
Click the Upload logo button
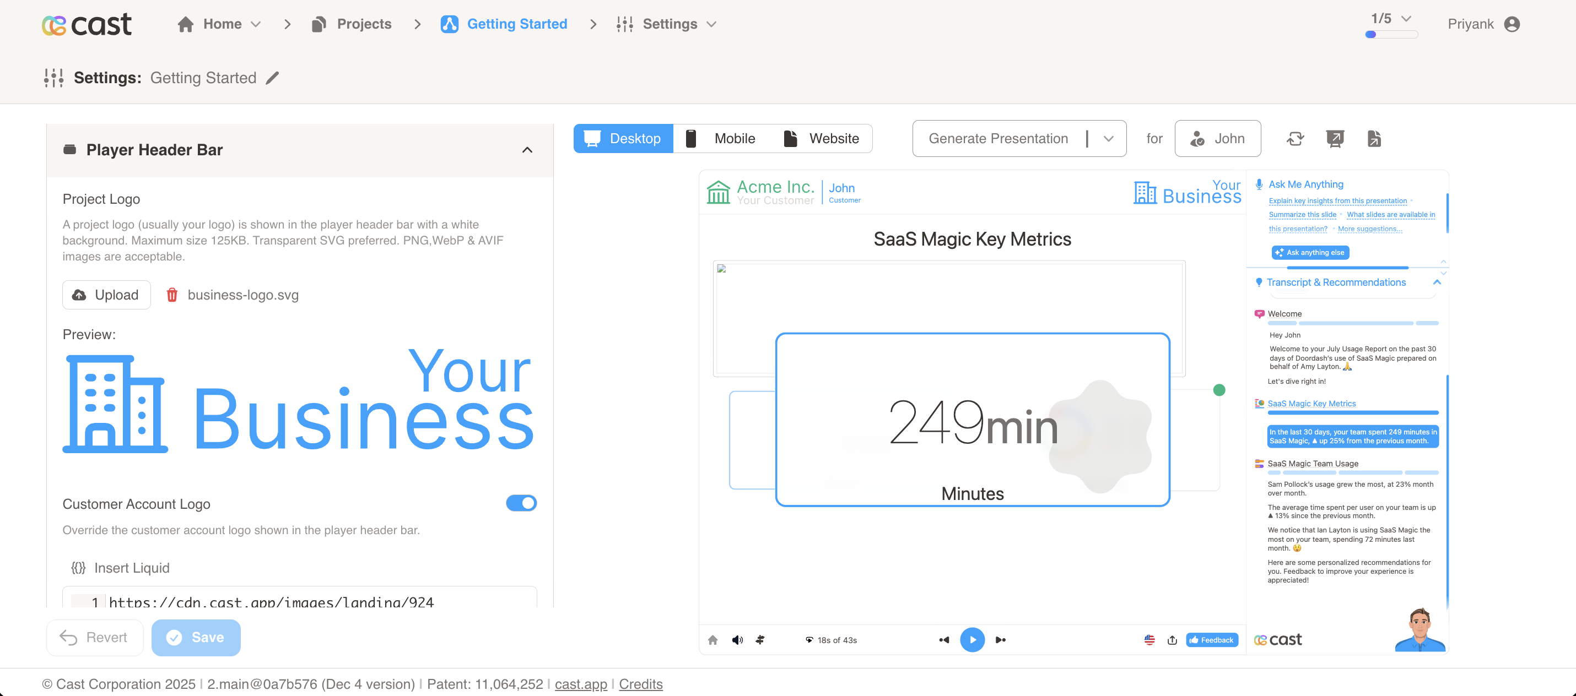point(106,295)
